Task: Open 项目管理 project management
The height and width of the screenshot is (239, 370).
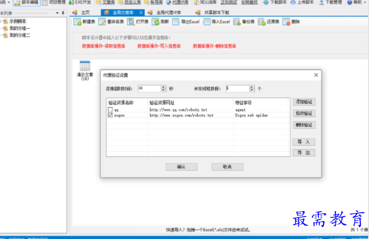Action: click(54, 3)
